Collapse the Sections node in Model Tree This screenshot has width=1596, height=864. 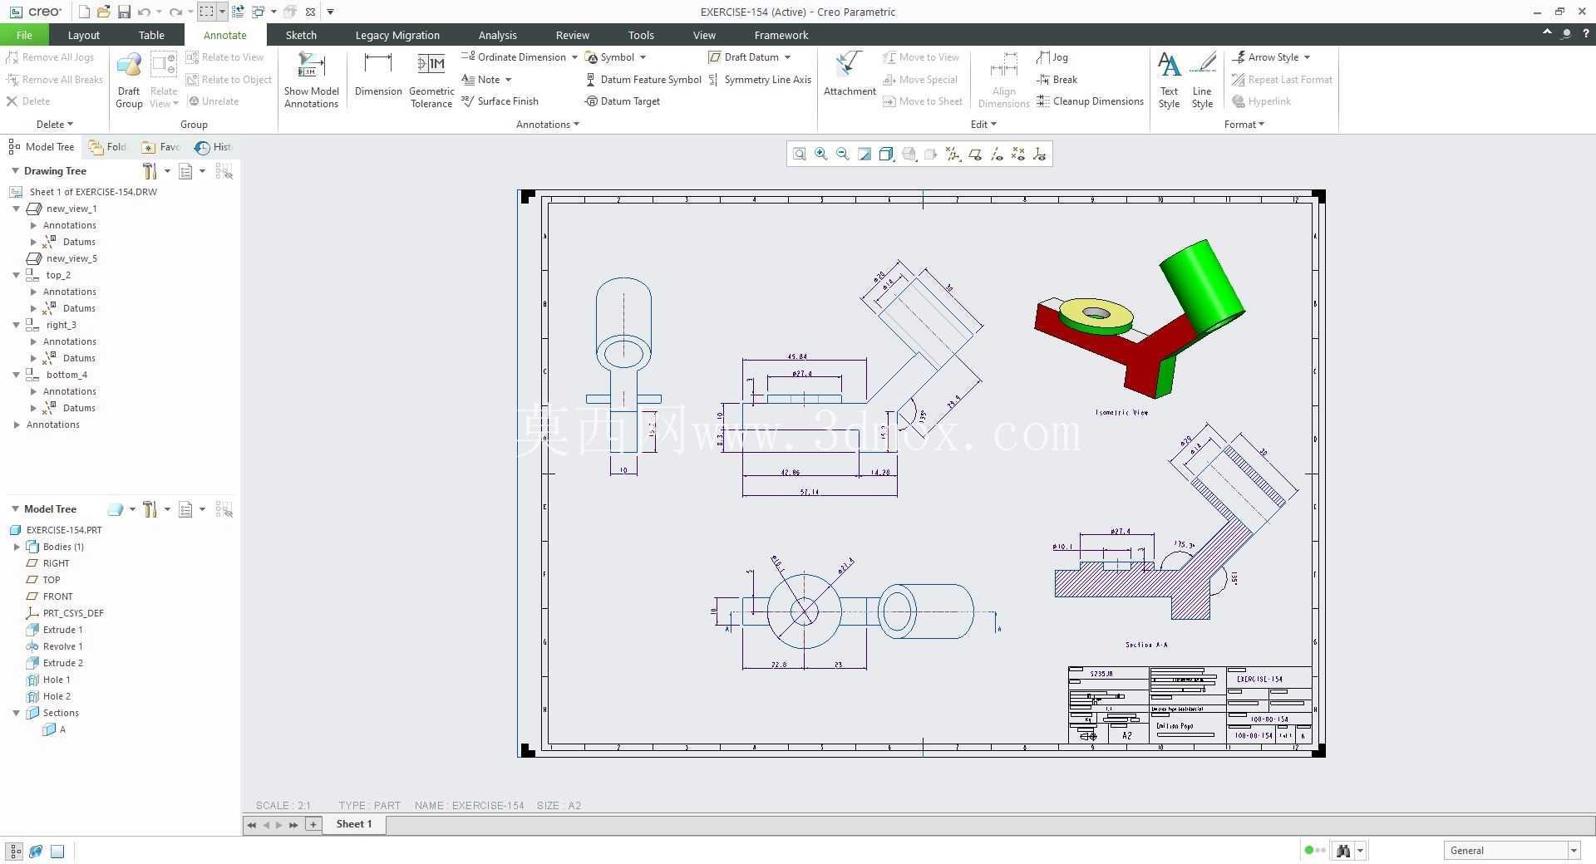pyautogui.click(x=16, y=713)
